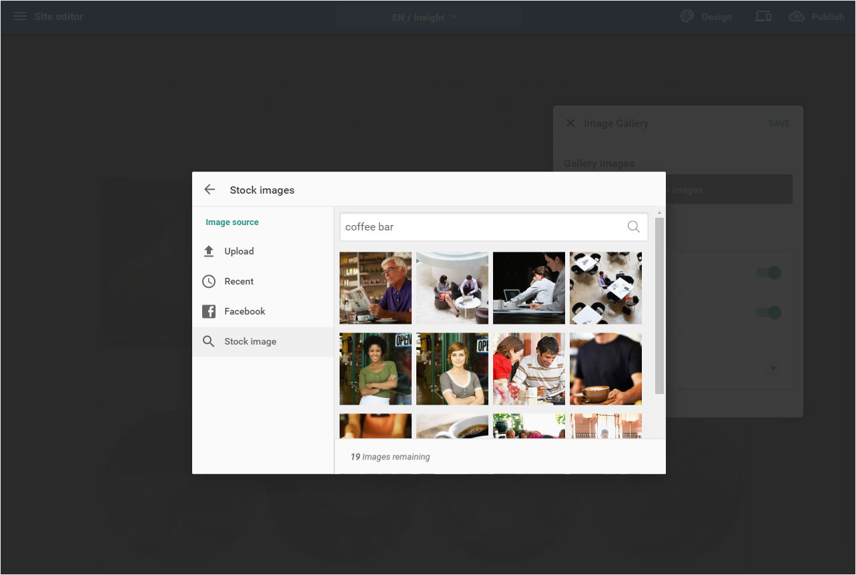Select the two people on lounge chairs photo

tap(452, 288)
